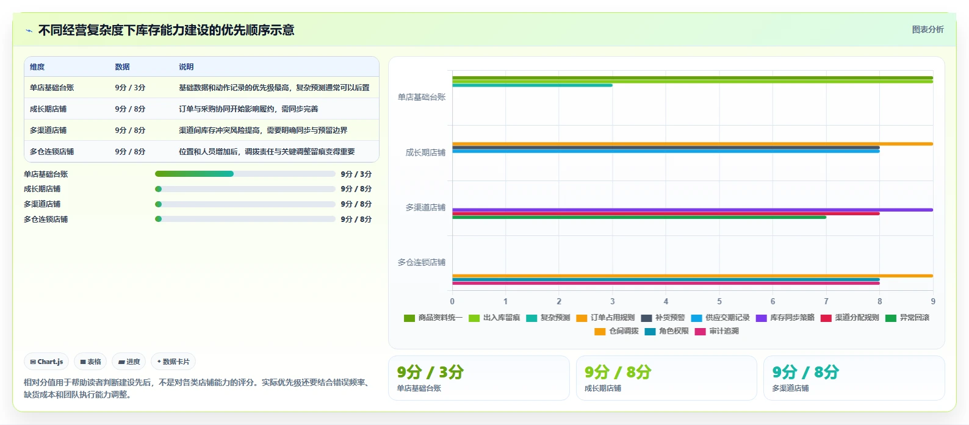Select the 表格 chip
Viewport: 969px width, 425px height.
click(90, 362)
